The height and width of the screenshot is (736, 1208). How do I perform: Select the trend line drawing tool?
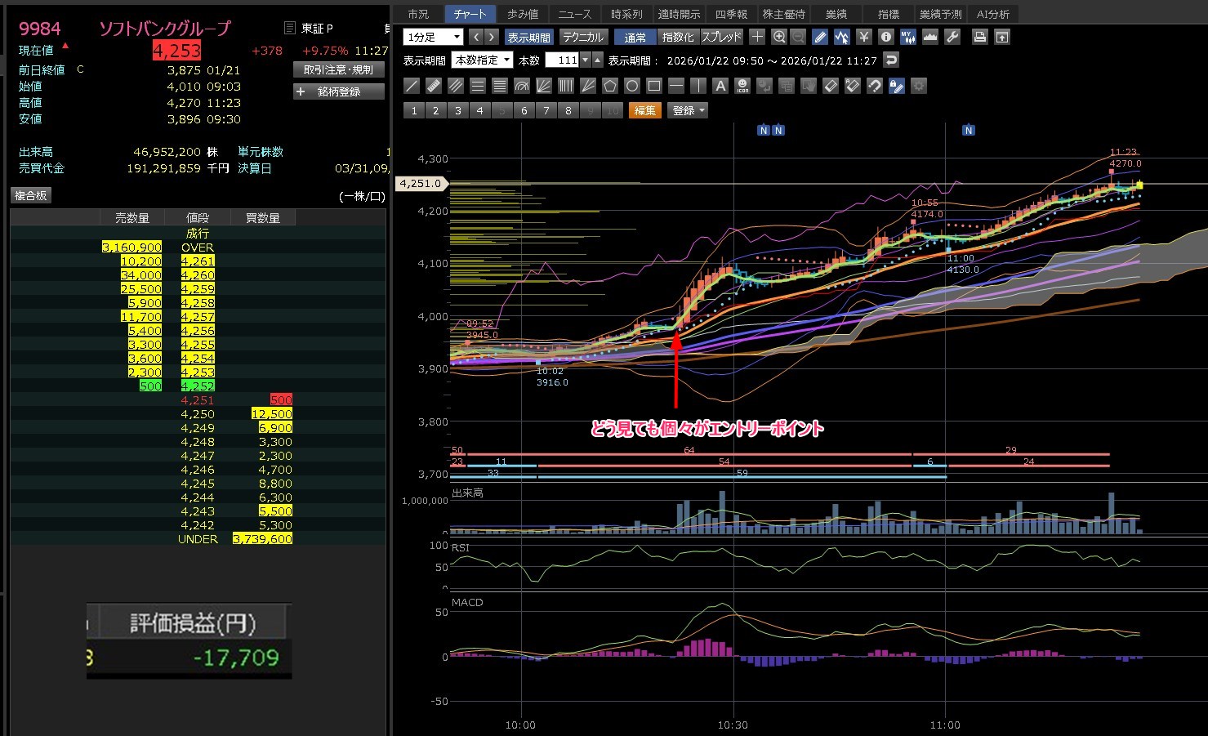412,86
